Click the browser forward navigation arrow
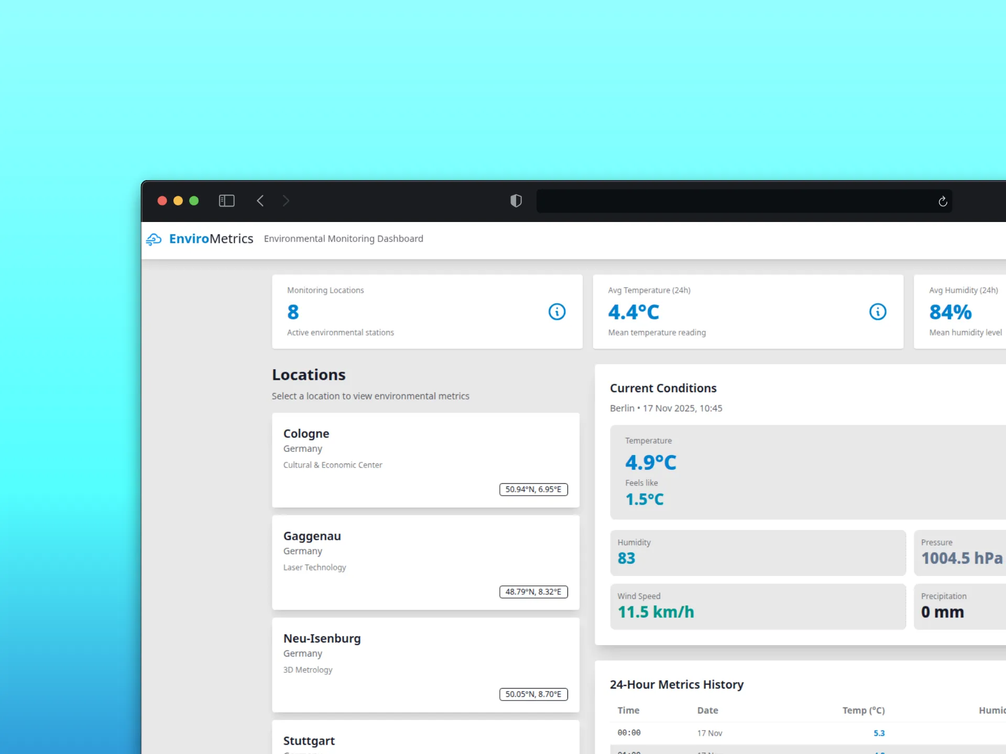1006x754 pixels. tap(286, 201)
